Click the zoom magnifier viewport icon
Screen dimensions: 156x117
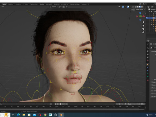pyautogui.click(x=143, y=22)
